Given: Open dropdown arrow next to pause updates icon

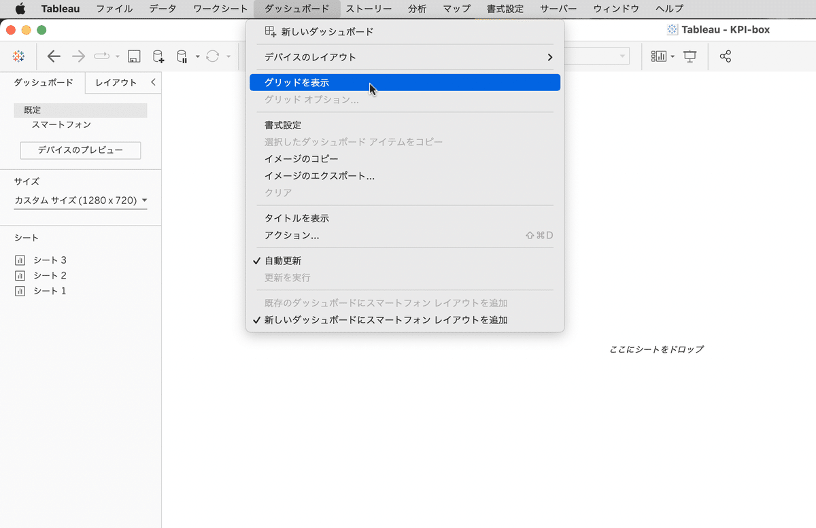Looking at the screenshot, I should click(x=197, y=56).
